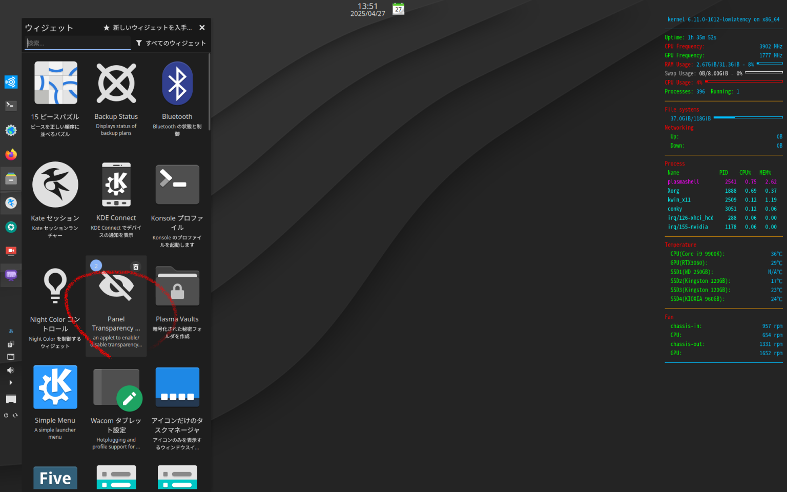Remove Panel Transparency using its trash icon
The width and height of the screenshot is (787, 492).
click(x=136, y=267)
